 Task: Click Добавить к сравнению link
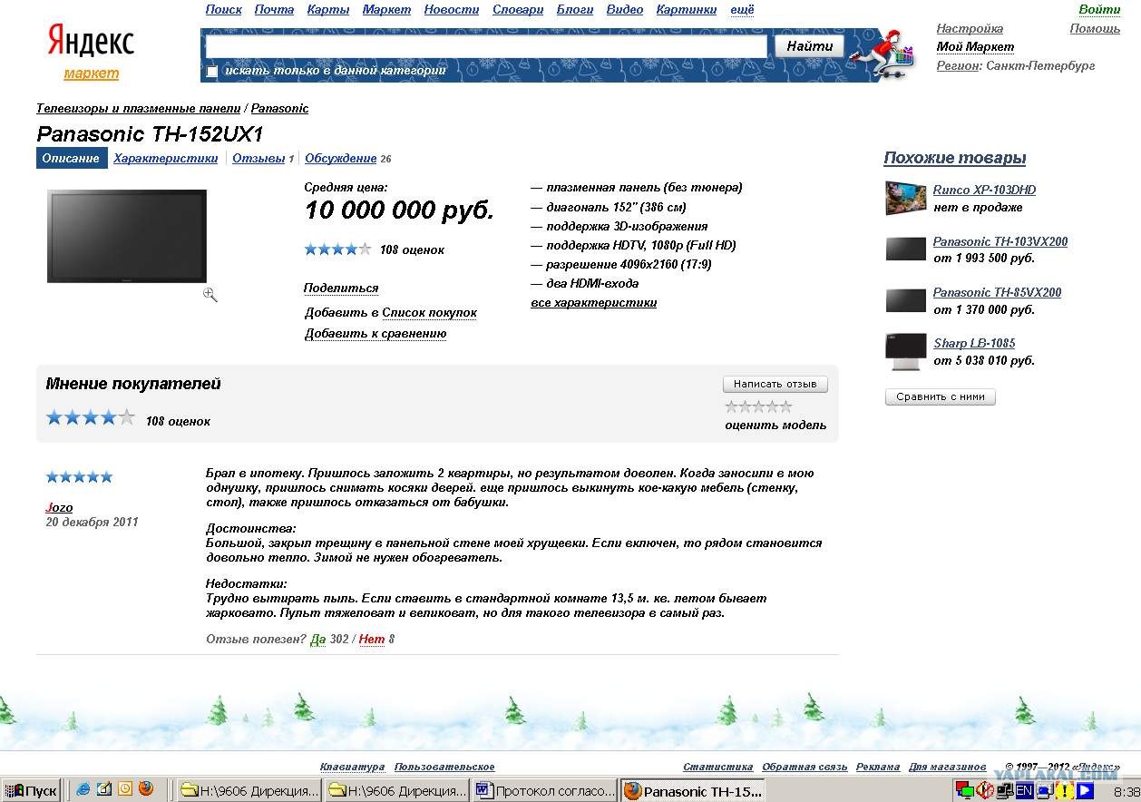click(375, 333)
